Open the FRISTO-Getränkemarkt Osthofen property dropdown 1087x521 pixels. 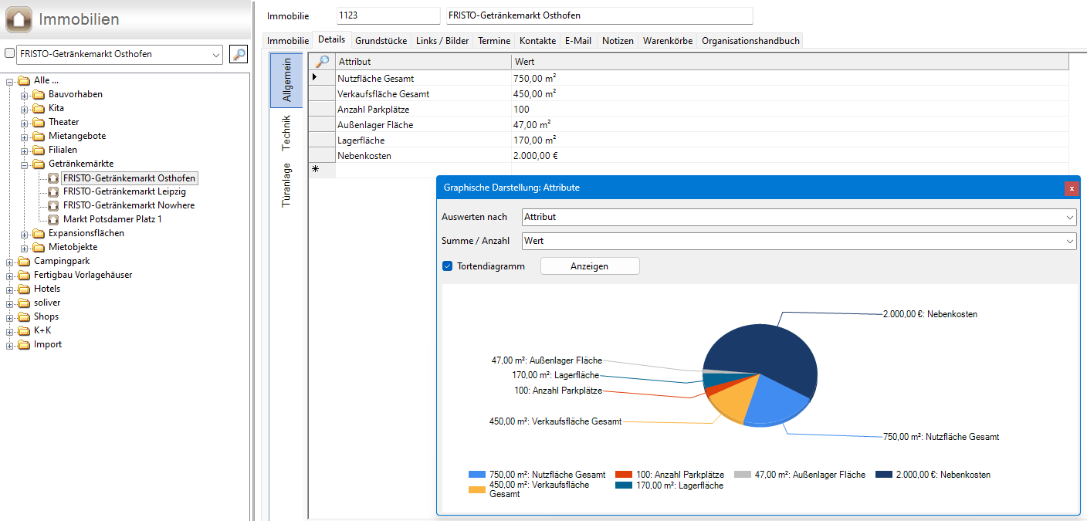pos(215,55)
